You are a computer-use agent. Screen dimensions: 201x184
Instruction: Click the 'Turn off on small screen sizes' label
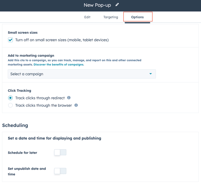pos(62,40)
